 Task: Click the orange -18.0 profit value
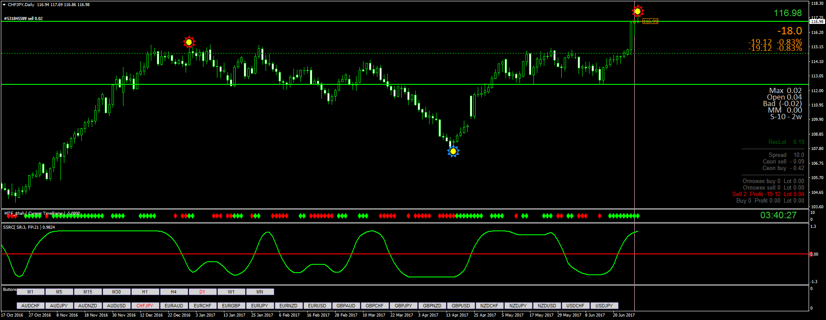tap(789, 31)
